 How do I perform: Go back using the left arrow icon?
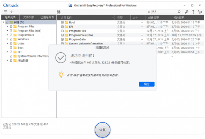pyautogui.click(x=12, y=12)
